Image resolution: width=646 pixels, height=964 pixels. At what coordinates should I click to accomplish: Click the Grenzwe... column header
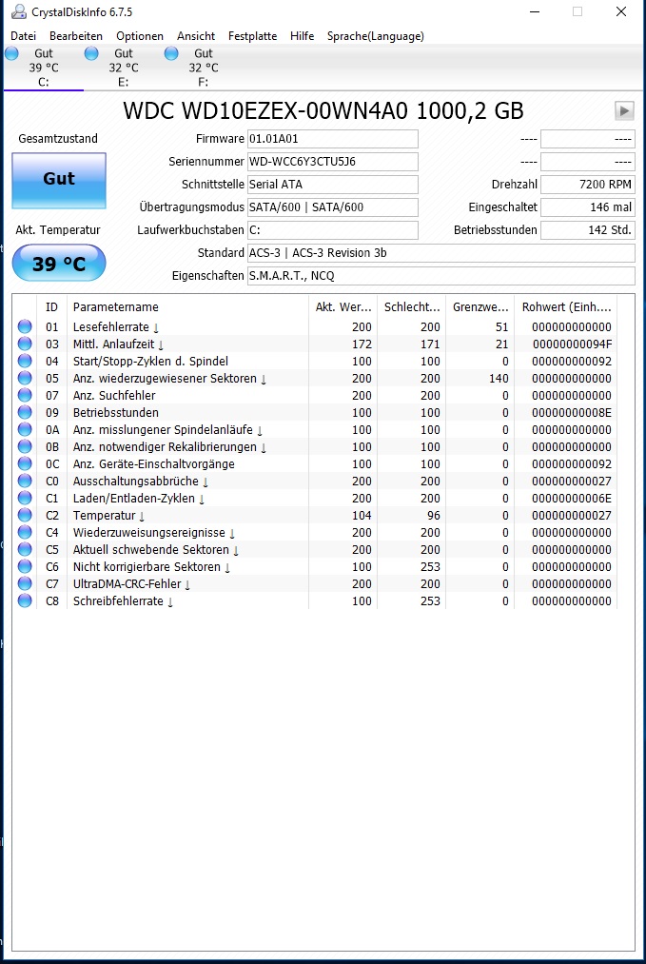click(x=480, y=306)
